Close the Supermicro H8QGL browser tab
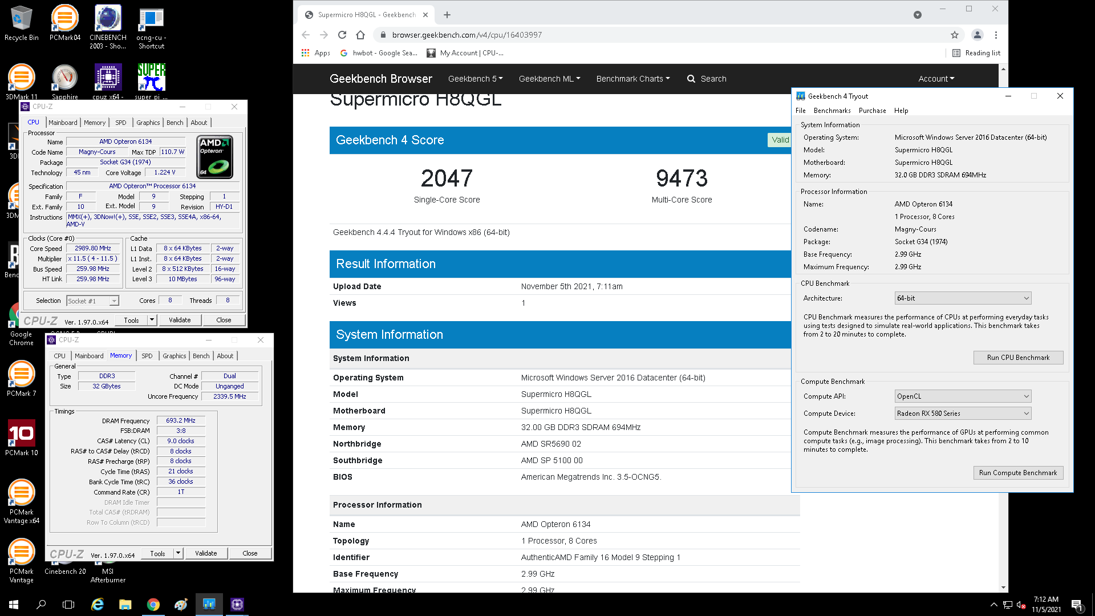Image resolution: width=1095 pixels, height=616 pixels. 425,15
